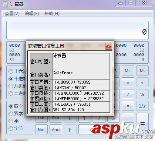This screenshot has width=155, height=141.
Task: Click the M- memory button
Action: coord(142,71)
